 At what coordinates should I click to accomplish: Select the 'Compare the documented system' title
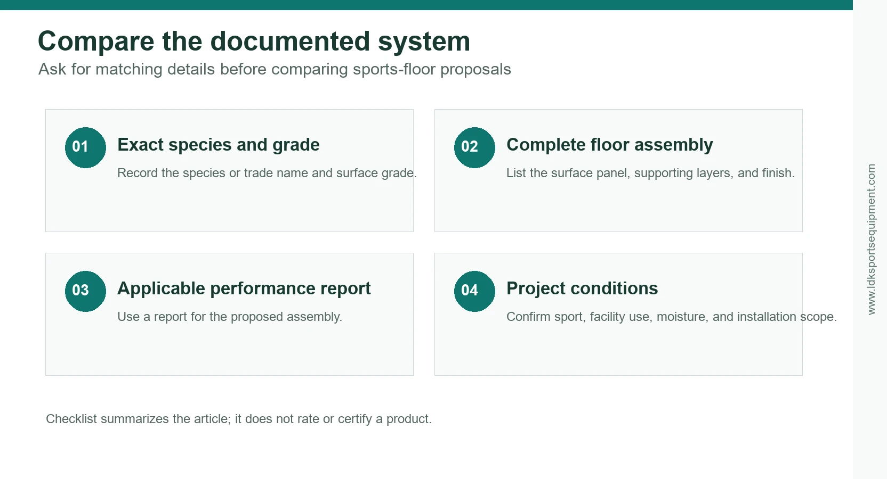point(254,42)
